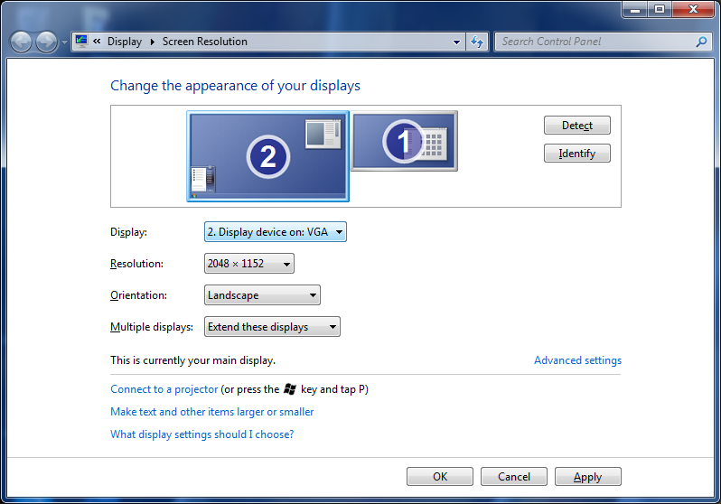This screenshot has width=721, height=504.
Task: Select the monitor 1 display thumbnail
Action: [x=404, y=140]
